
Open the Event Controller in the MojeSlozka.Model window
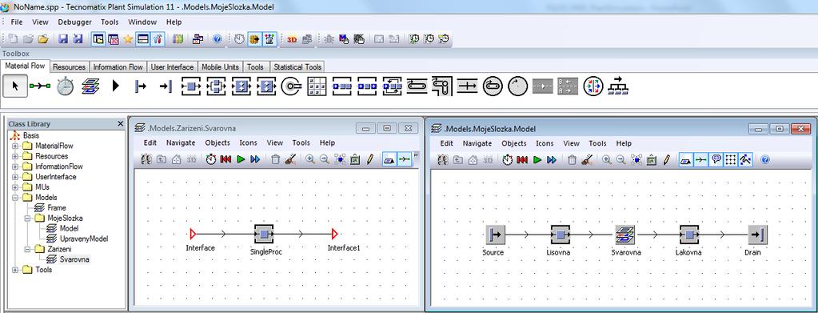(508, 160)
